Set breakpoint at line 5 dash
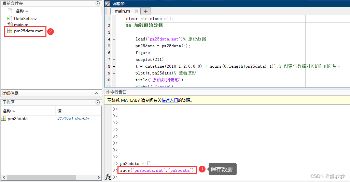The height and width of the screenshot is (182, 350). 114,46
